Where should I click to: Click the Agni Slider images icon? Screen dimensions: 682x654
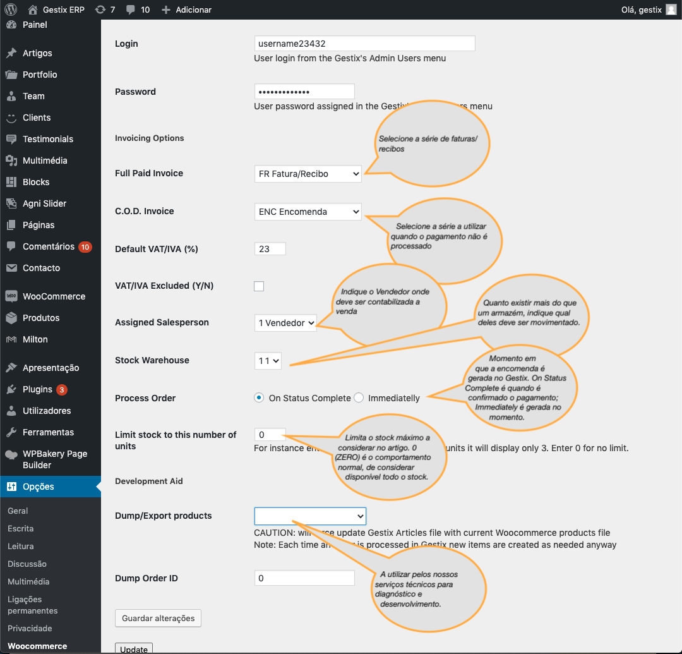tap(11, 203)
